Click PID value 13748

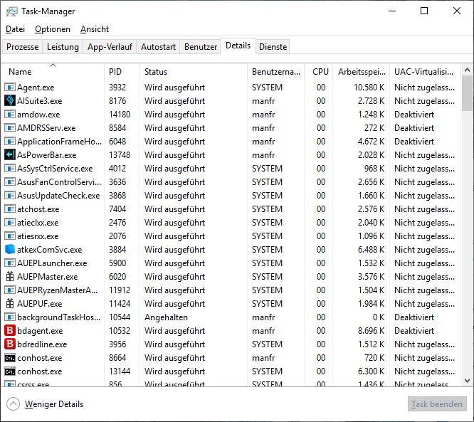click(120, 154)
